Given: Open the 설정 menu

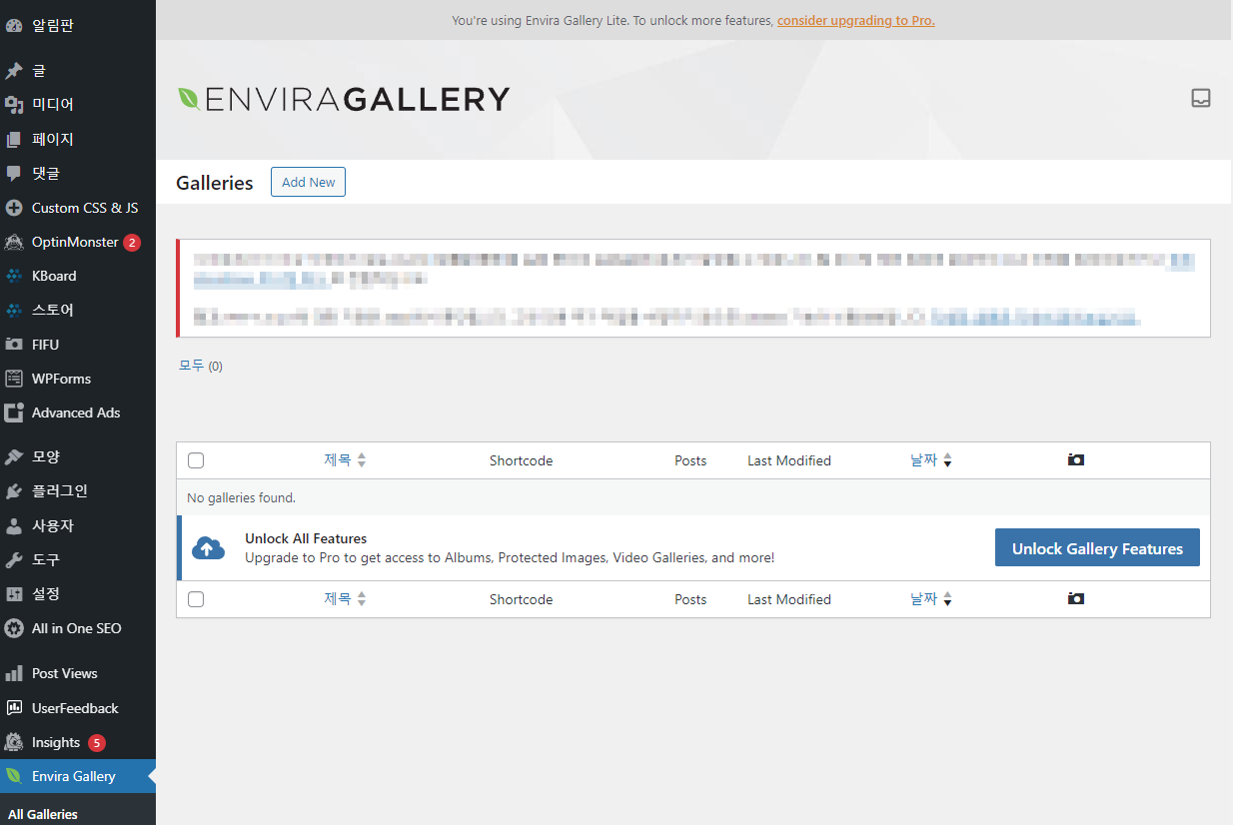Looking at the screenshot, I should coord(78,594).
